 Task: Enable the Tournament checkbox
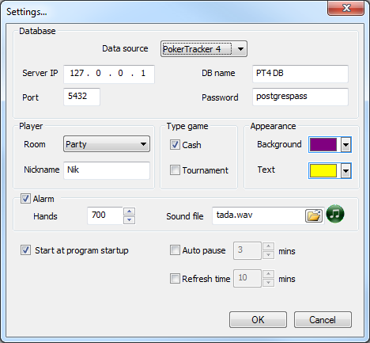click(175, 170)
